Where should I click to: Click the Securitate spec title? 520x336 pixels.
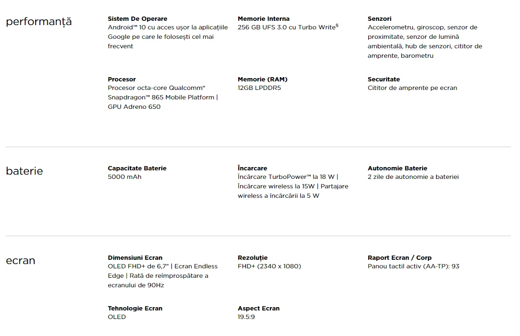(x=384, y=80)
